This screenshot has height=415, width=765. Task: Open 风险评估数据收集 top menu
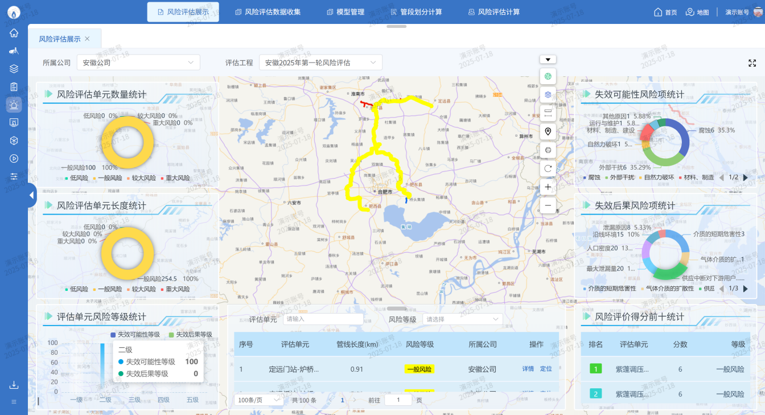point(268,12)
